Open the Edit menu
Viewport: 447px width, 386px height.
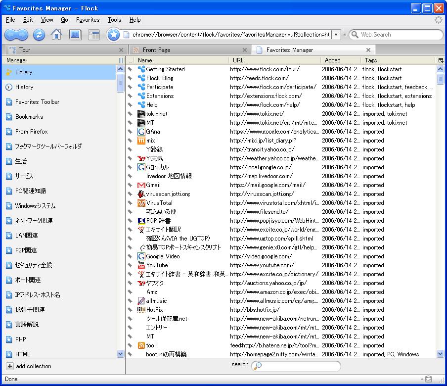coord(28,20)
